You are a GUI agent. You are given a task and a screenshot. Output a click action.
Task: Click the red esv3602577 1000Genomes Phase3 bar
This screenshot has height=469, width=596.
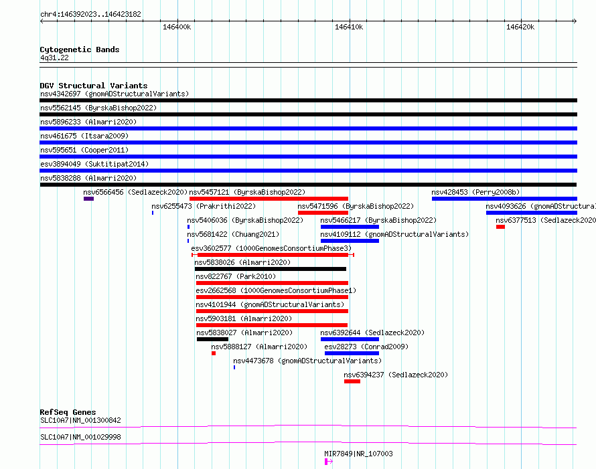coord(273,255)
